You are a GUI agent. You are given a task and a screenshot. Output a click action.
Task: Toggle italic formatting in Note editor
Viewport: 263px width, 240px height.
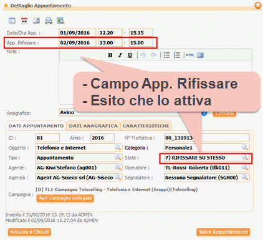(120, 55)
